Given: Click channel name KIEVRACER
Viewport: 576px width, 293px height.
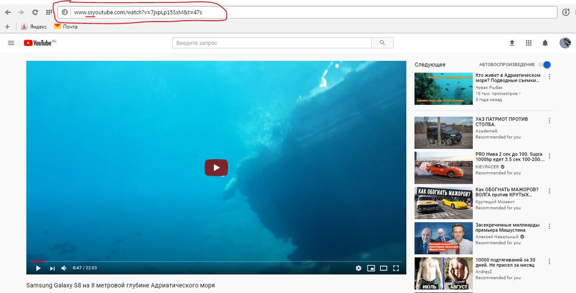Looking at the screenshot, I should [x=487, y=166].
